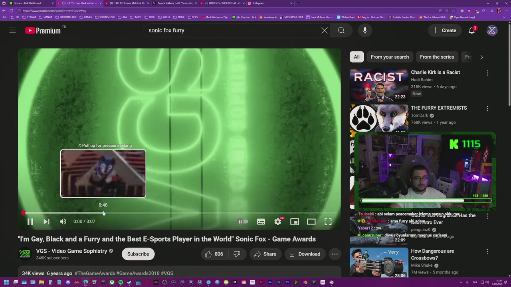
Task: Select the From your search chip
Action: [x=390, y=57]
